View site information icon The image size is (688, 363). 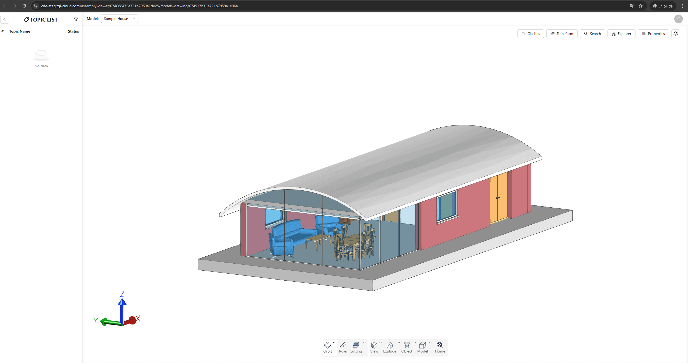click(36, 6)
